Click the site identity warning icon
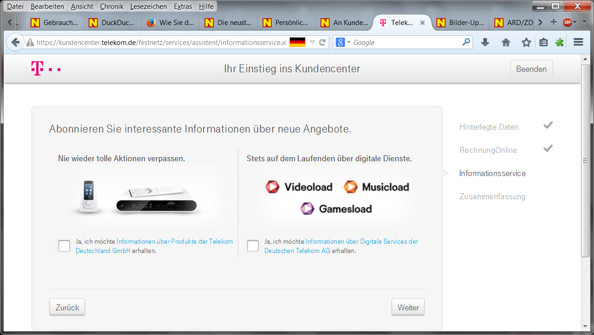594x335 pixels. click(x=30, y=43)
